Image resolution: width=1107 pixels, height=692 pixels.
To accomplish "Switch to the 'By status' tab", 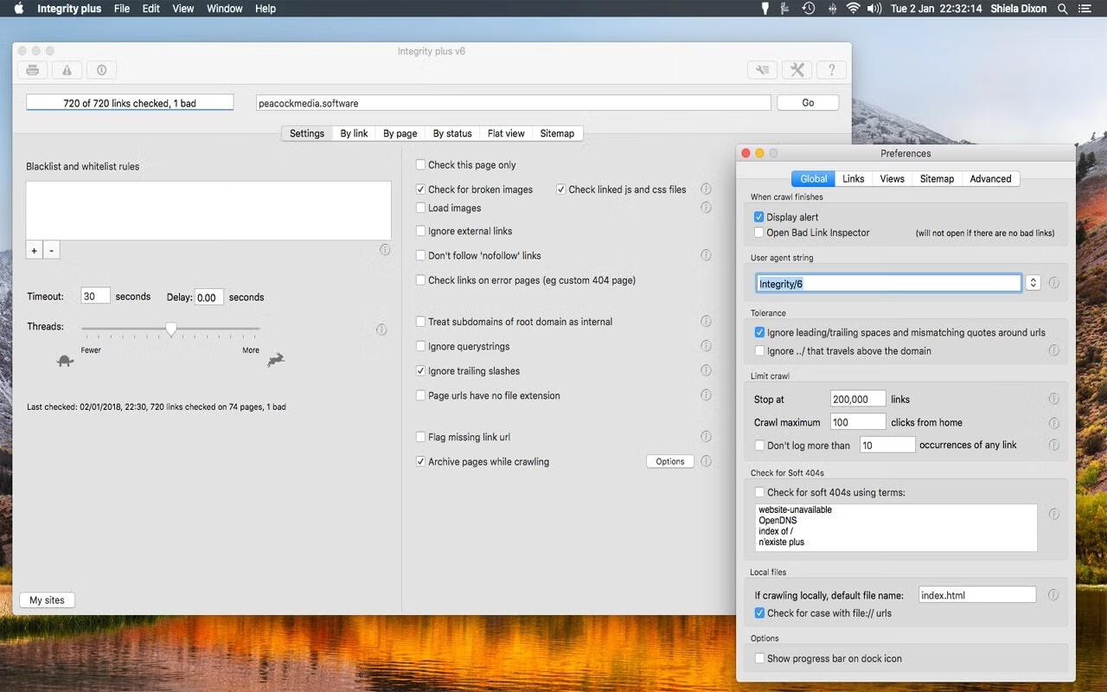I will 452,133.
